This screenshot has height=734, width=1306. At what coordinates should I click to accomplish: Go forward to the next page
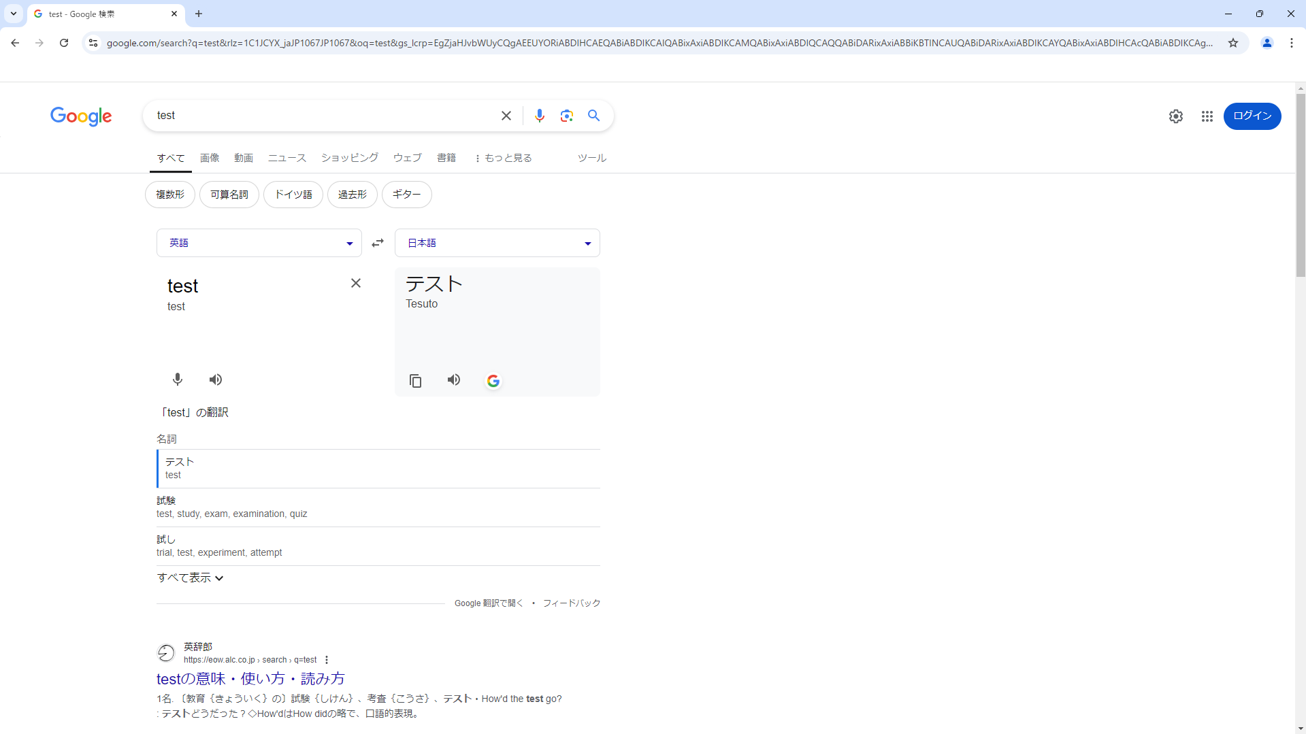[39, 43]
